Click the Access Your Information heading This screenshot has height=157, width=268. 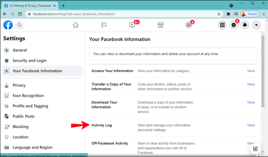tap(112, 71)
